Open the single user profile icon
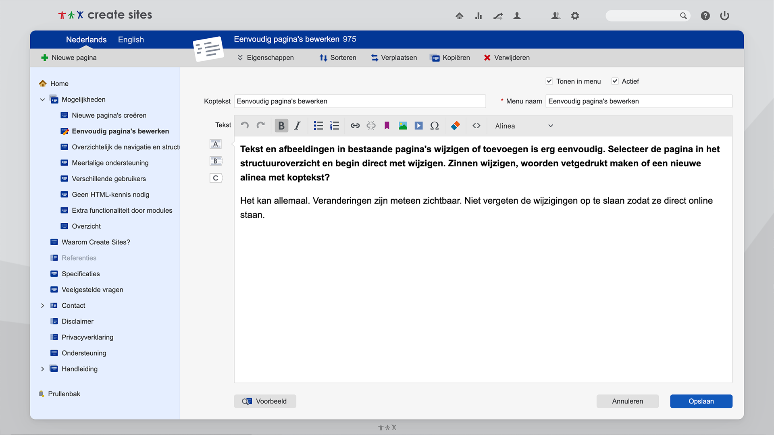 517,16
